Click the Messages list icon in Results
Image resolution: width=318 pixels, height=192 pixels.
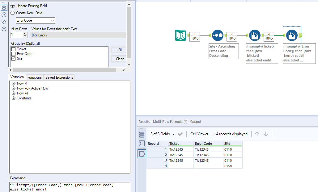click(142, 134)
